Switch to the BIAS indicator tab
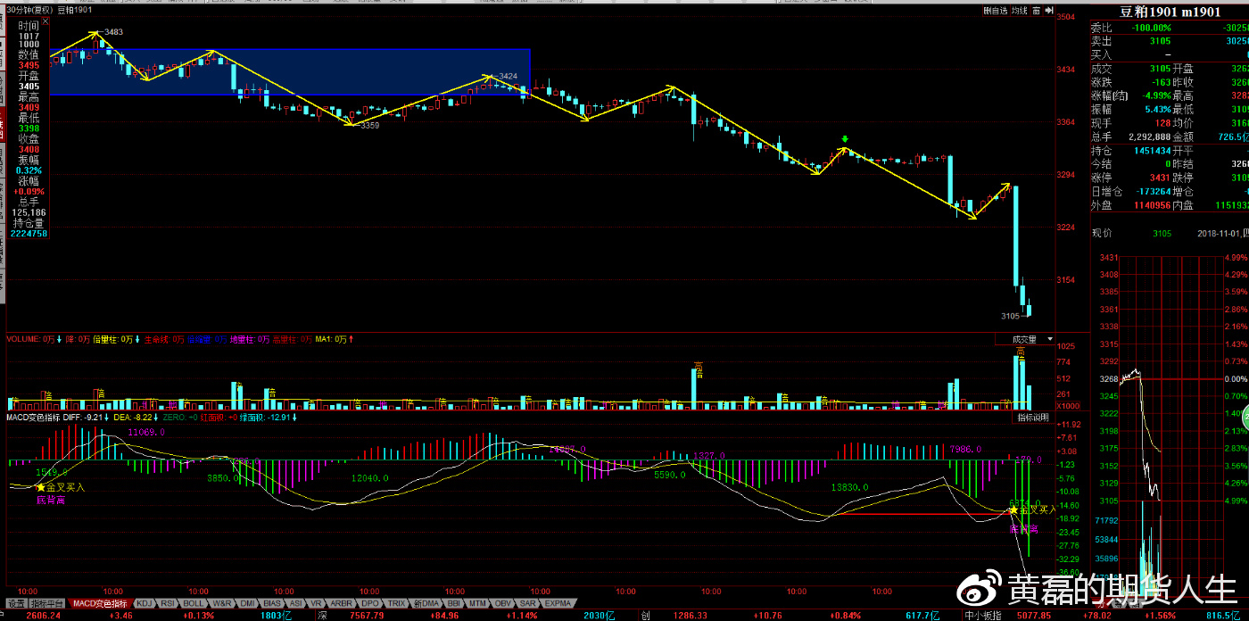 [x=273, y=603]
